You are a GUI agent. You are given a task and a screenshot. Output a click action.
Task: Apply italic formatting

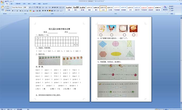pos(15,11)
